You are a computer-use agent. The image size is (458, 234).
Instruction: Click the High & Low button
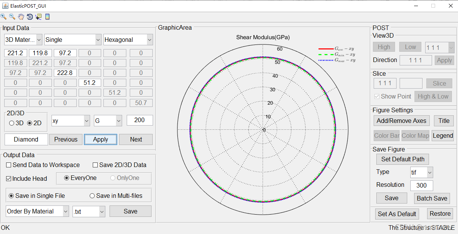[433, 96]
